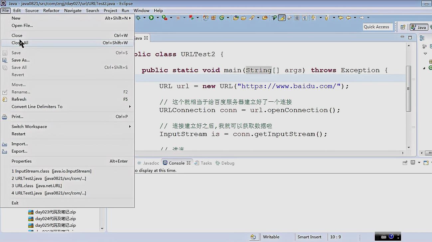The width and height of the screenshot is (432, 242).
Task: Switch to the Tasks tab
Action: (x=203, y=163)
